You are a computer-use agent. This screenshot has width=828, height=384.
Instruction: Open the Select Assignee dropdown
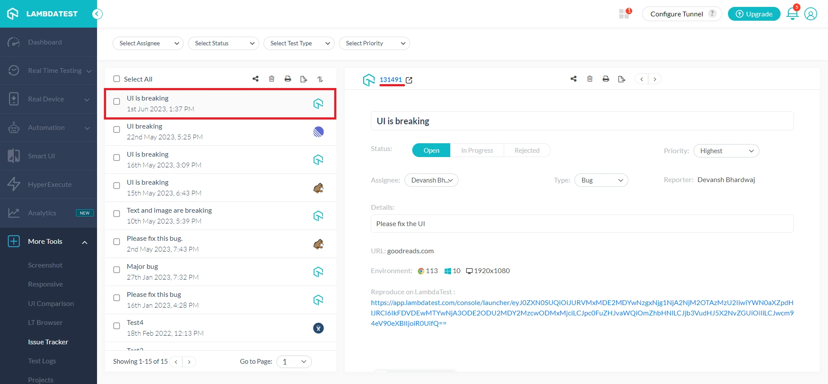148,43
